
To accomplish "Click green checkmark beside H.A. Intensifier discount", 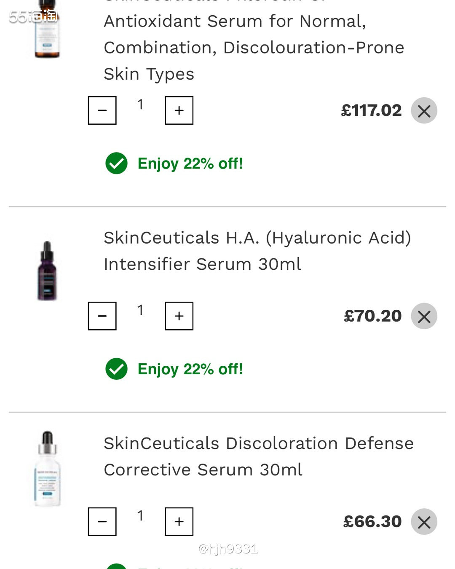I will click(x=116, y=369).
